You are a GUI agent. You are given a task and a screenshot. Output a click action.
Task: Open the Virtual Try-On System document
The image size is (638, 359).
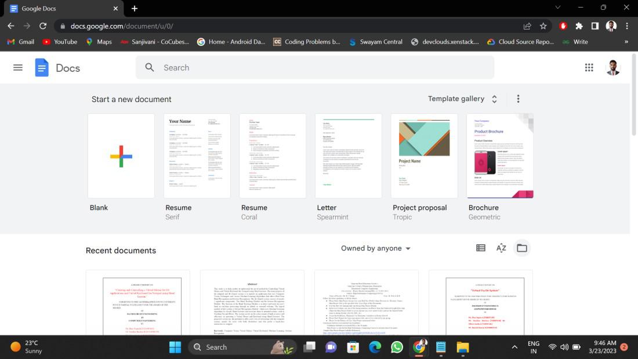(481, 303)
